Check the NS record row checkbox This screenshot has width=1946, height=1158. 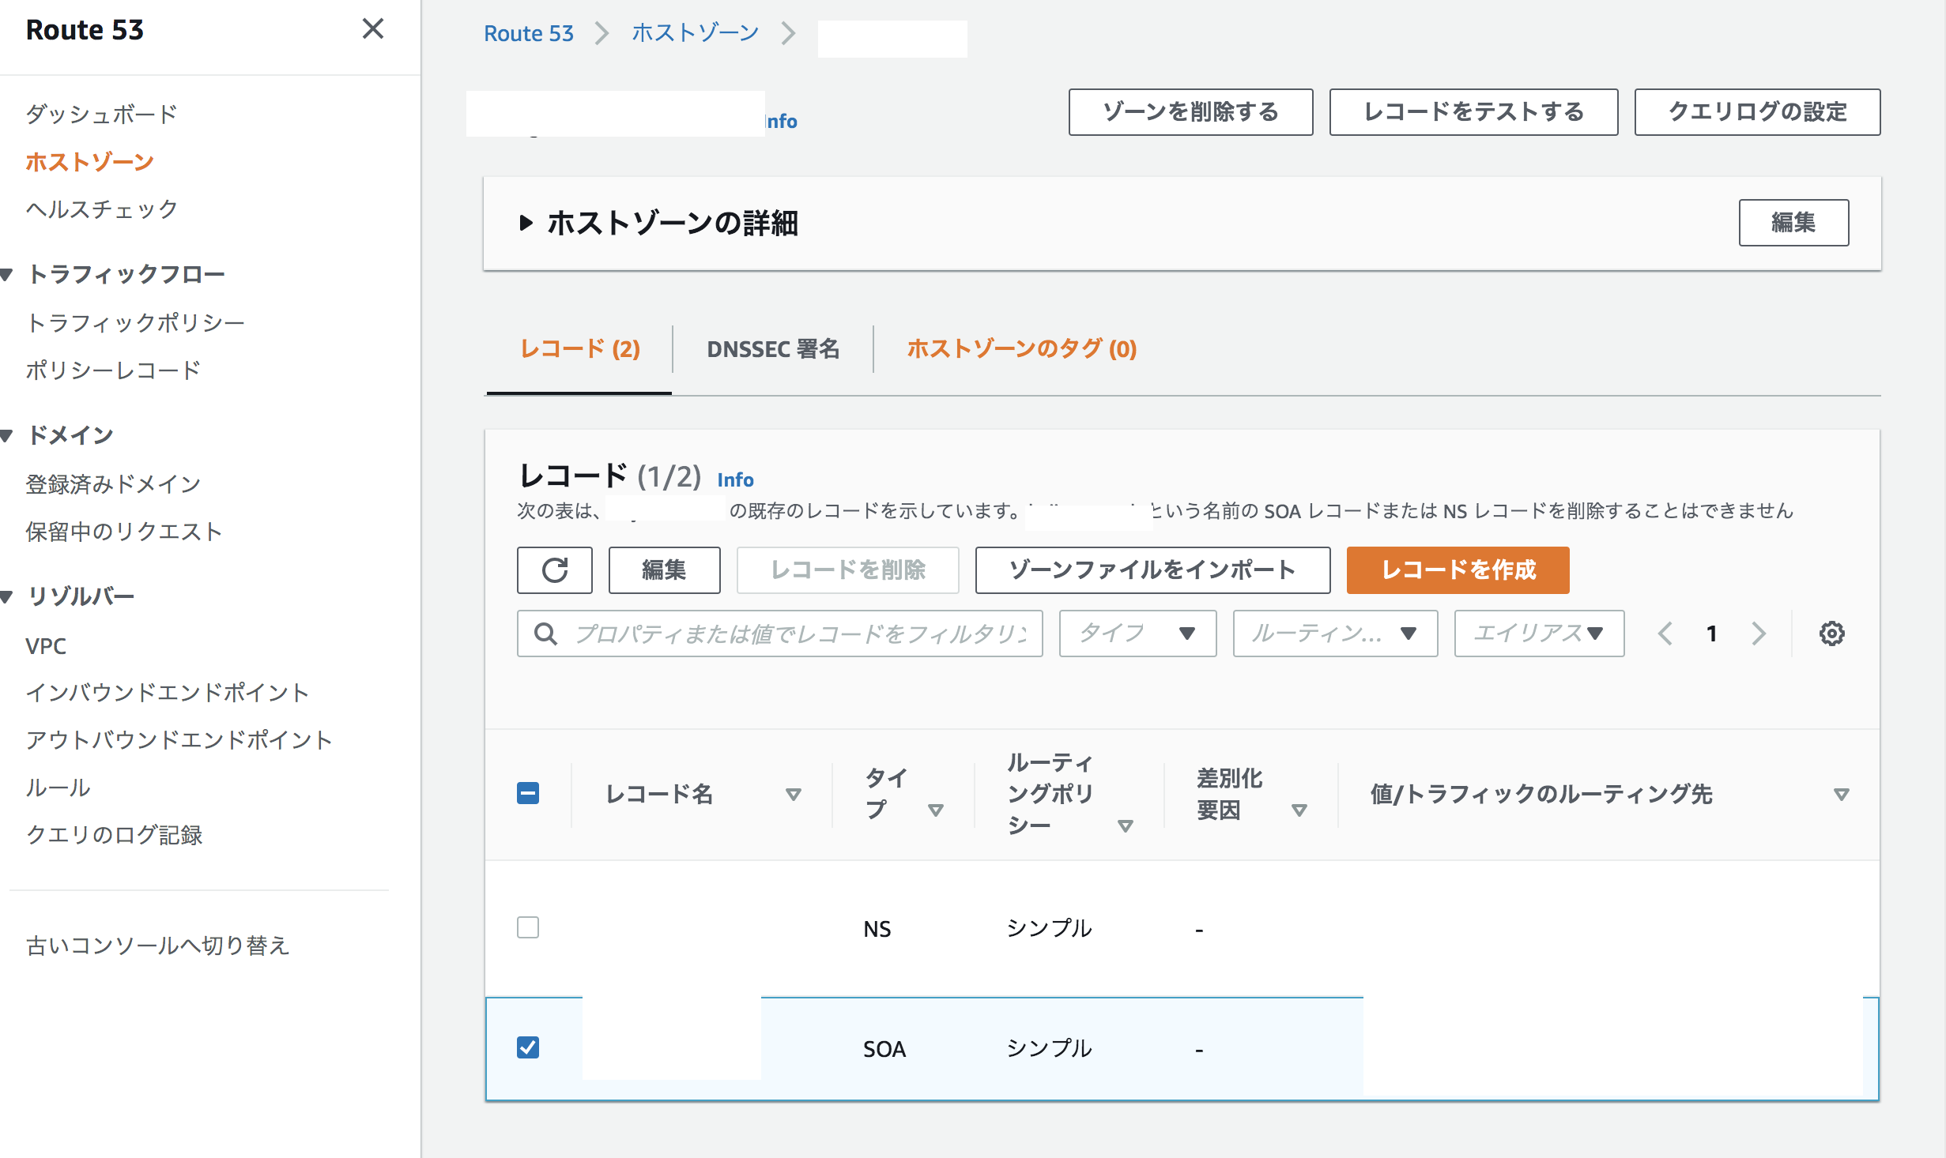click(x=528, y=928)
